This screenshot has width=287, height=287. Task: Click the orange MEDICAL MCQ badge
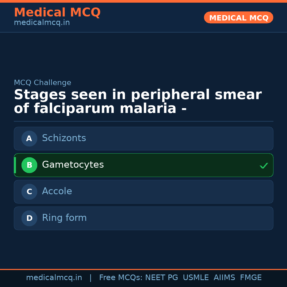[238, 18]
